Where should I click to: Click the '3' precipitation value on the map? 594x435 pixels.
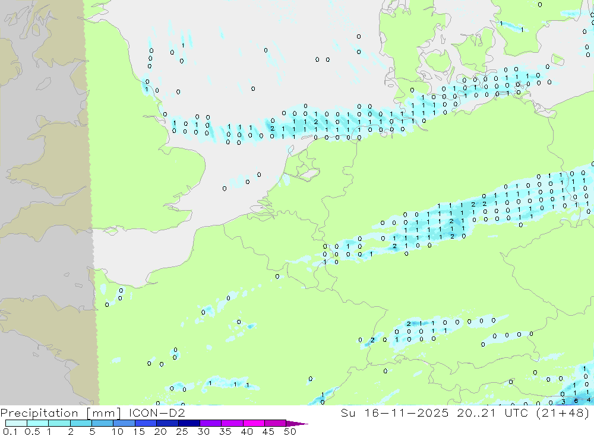563,402
